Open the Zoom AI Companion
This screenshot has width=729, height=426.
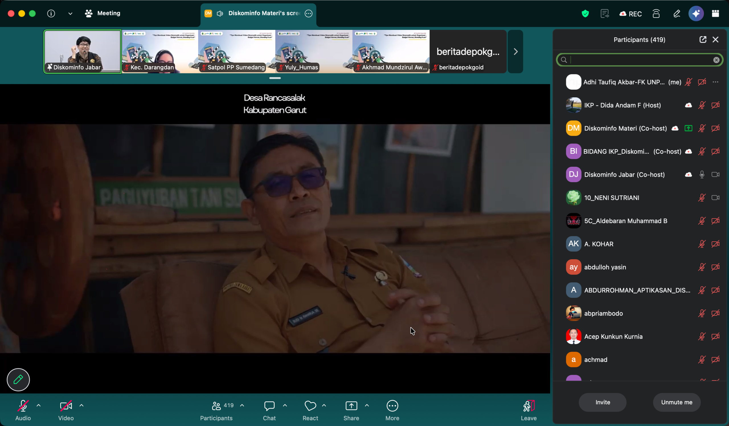point(696,14)
